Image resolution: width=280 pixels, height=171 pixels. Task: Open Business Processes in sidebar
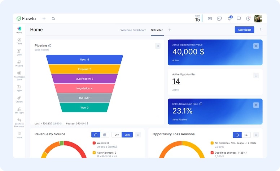pyautogui.click(x=19, y=123)
